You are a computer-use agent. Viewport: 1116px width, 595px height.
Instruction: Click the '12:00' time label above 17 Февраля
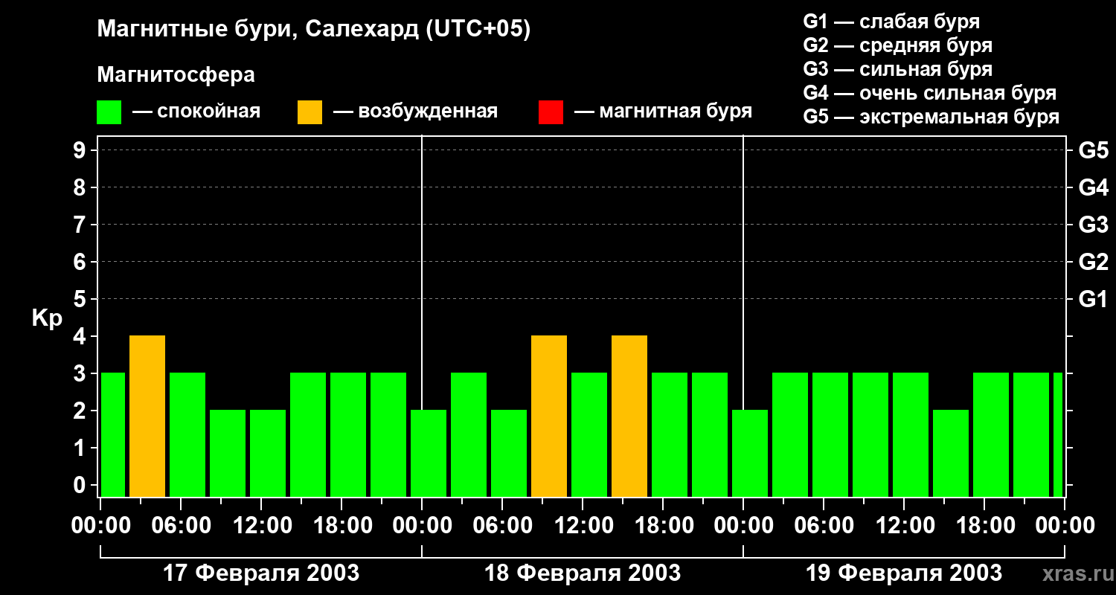pyautogui.click(x=262, y=526)
